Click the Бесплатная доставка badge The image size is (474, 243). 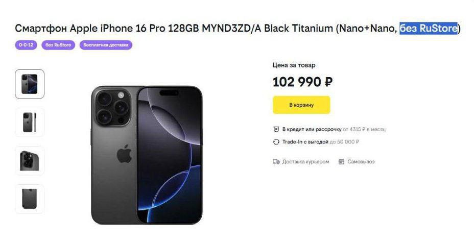coord(106,45)
